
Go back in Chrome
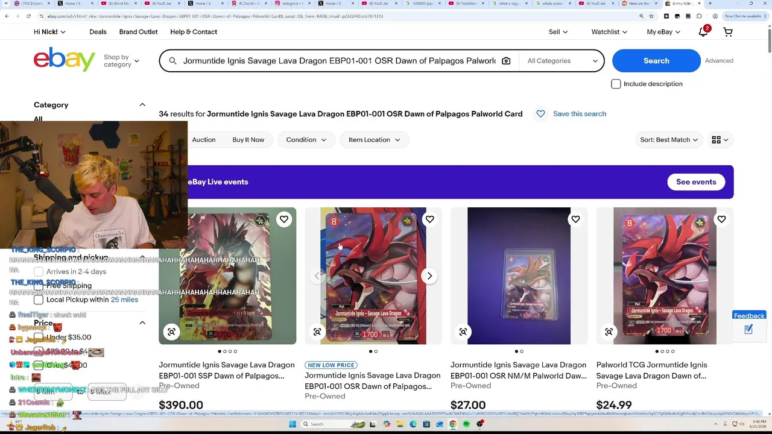[x=7, y=16]
